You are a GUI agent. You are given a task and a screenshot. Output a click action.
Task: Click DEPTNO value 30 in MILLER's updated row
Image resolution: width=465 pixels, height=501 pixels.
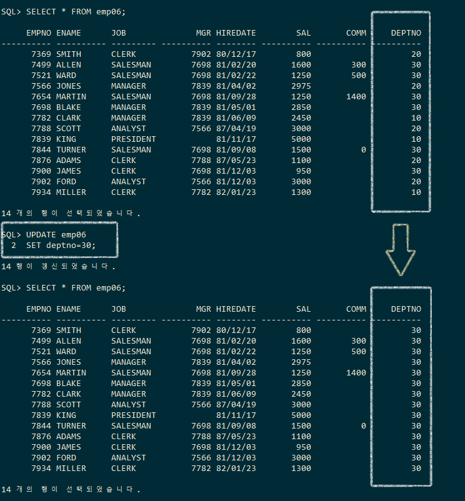(x=416, y=469)
